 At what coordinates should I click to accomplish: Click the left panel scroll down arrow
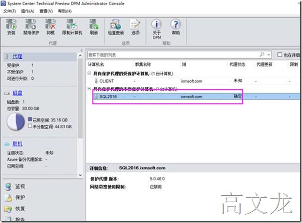pos(80,175)
